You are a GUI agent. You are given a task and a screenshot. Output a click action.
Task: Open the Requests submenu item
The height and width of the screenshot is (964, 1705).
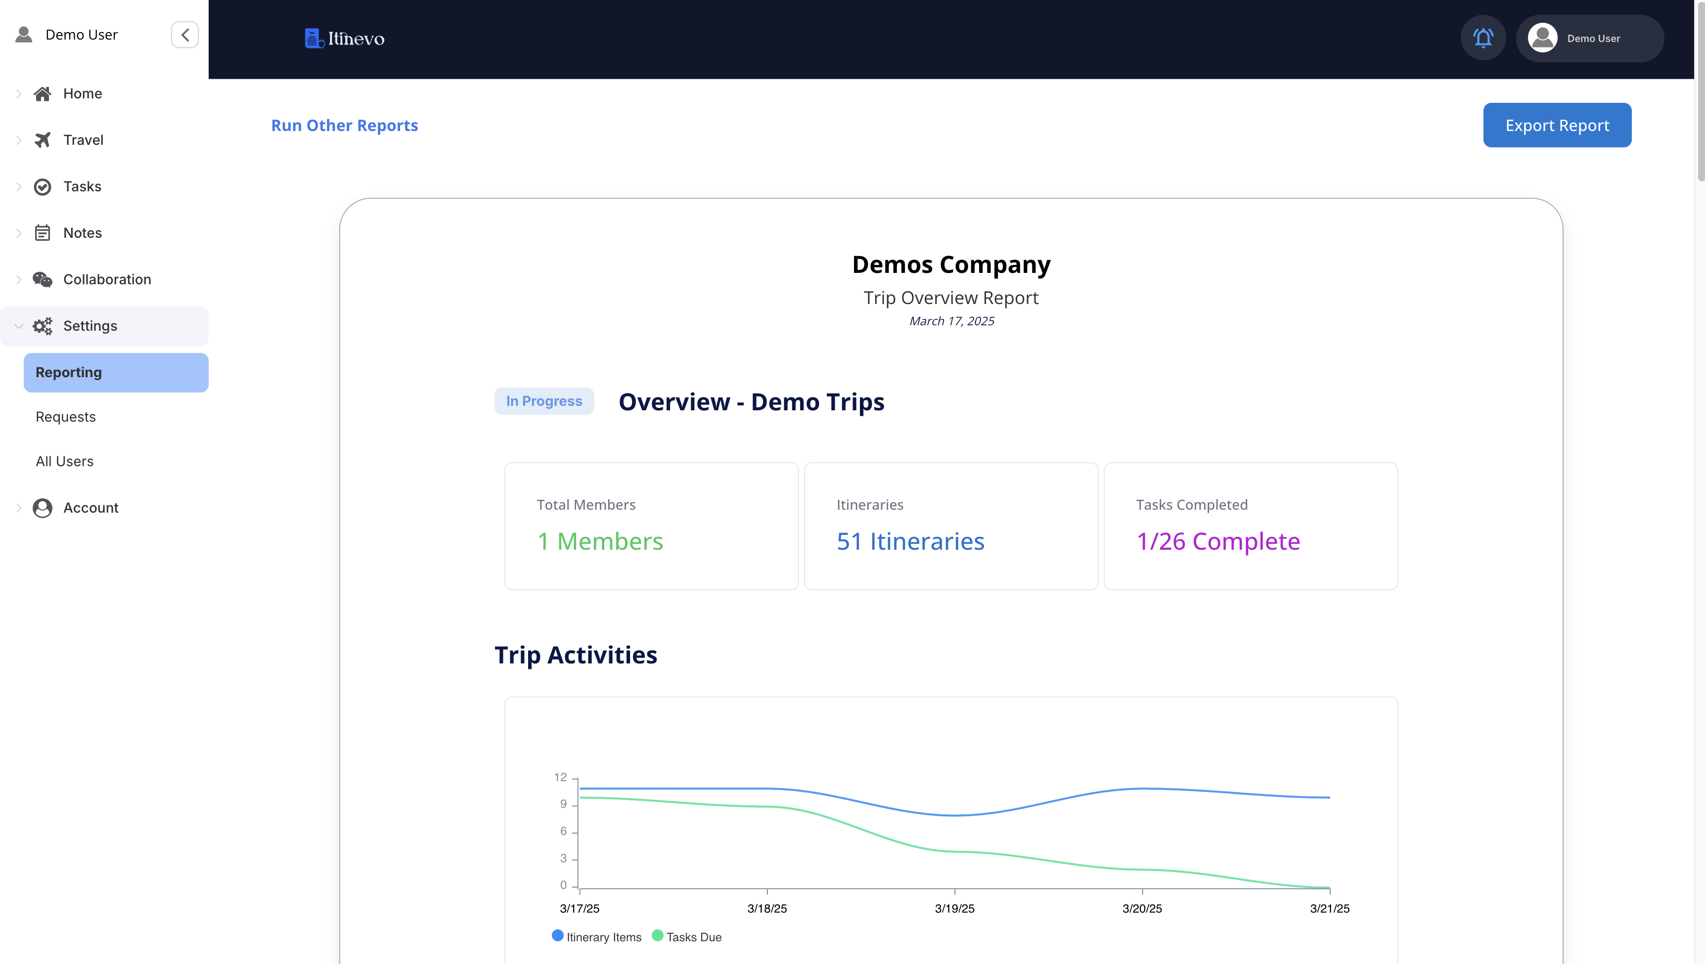coord(66,417)
